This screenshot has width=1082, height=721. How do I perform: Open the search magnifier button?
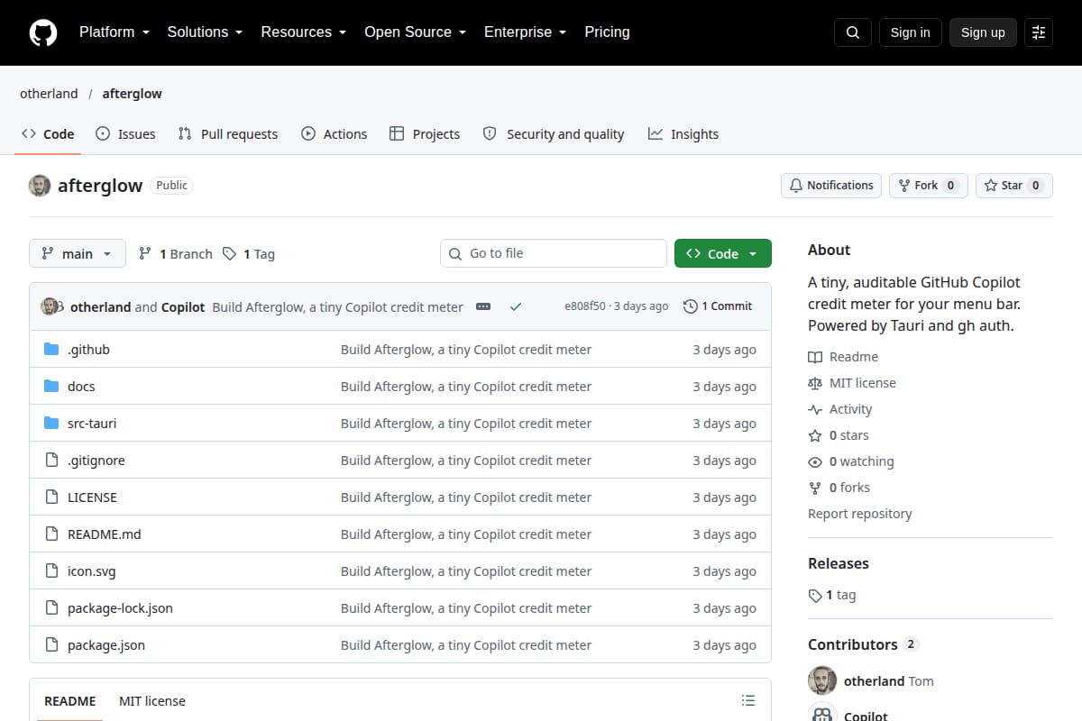[x=853, y=32]
